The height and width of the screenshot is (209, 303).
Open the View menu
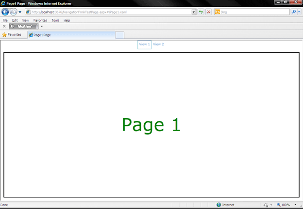tap(26, 20)
